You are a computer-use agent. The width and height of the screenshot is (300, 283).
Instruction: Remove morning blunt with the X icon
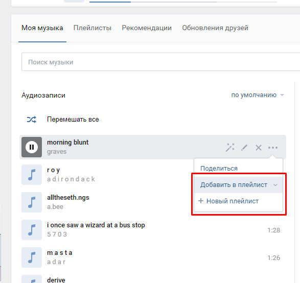click(259, 148)
